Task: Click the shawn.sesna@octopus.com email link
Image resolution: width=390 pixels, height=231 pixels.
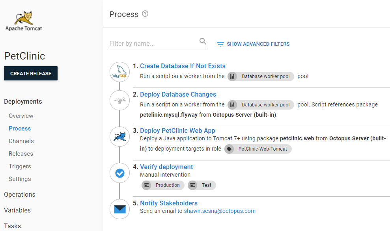Action: [x=220, y=211]
